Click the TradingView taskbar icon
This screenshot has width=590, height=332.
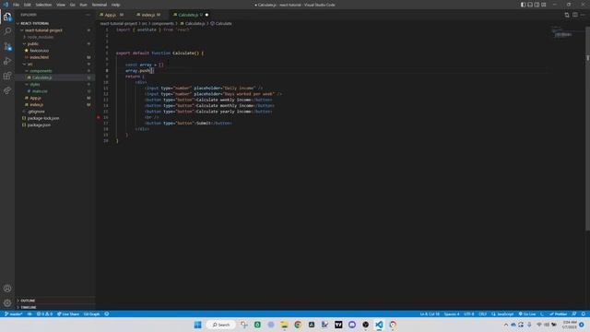[338, 325]
